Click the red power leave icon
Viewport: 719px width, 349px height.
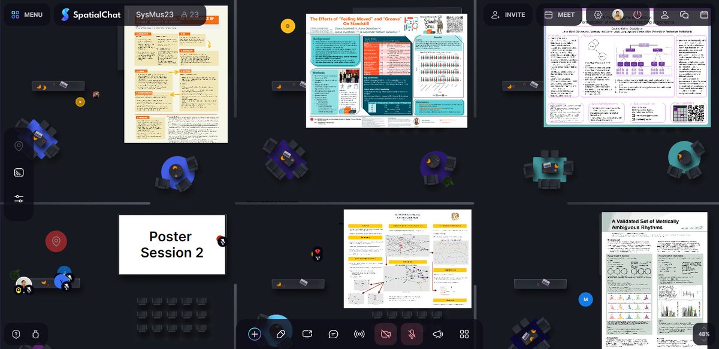tap(638, 14)
